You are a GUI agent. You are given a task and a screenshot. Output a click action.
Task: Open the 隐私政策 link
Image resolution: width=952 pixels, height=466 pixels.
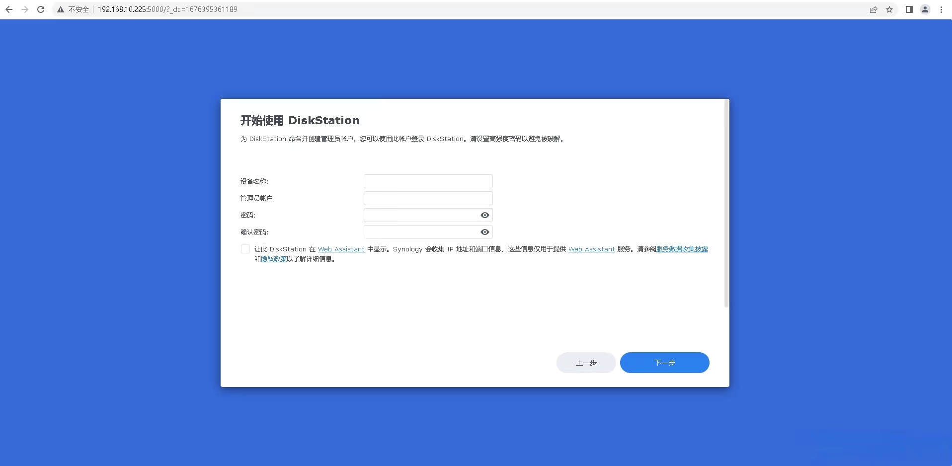[274, 259]
